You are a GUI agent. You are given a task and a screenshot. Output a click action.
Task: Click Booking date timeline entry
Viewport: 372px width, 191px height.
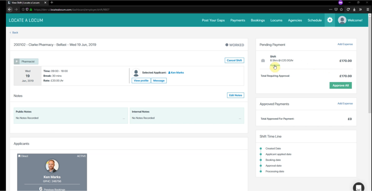273,160
